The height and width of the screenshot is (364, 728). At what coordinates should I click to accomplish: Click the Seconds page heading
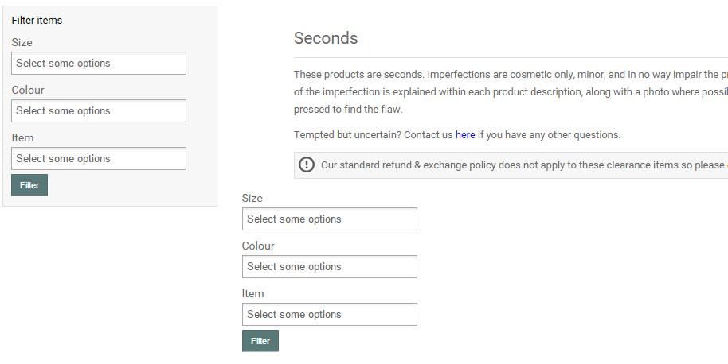pyautogui.click(x=326, y=38)
